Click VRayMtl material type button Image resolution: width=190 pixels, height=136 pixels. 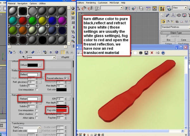tap(65, 57)
